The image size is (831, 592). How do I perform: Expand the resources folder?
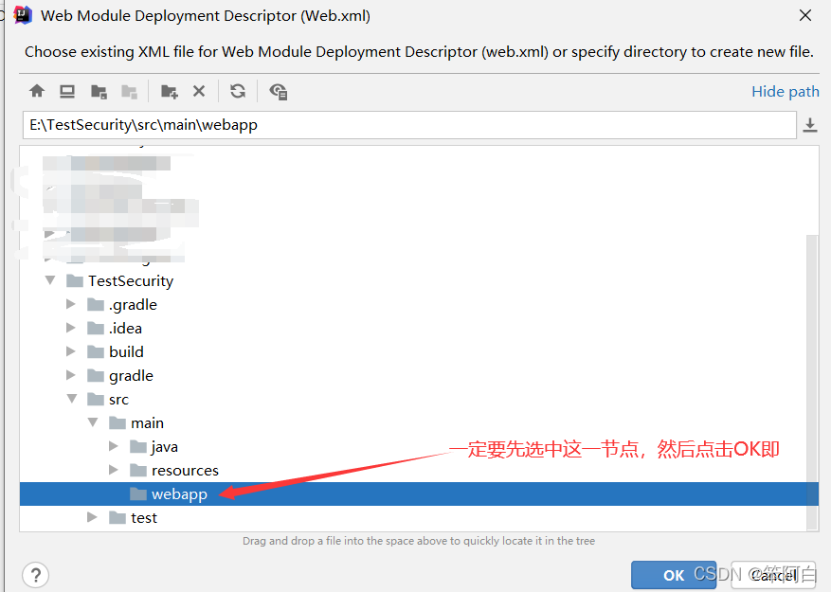point(113,470)
